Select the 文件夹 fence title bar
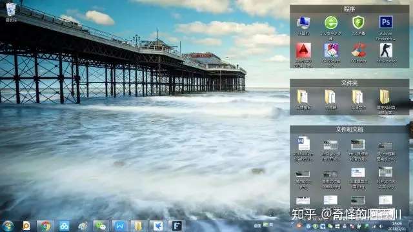Image resolution: width=413 pixels, height=232 pixels. tap(350, 83)
